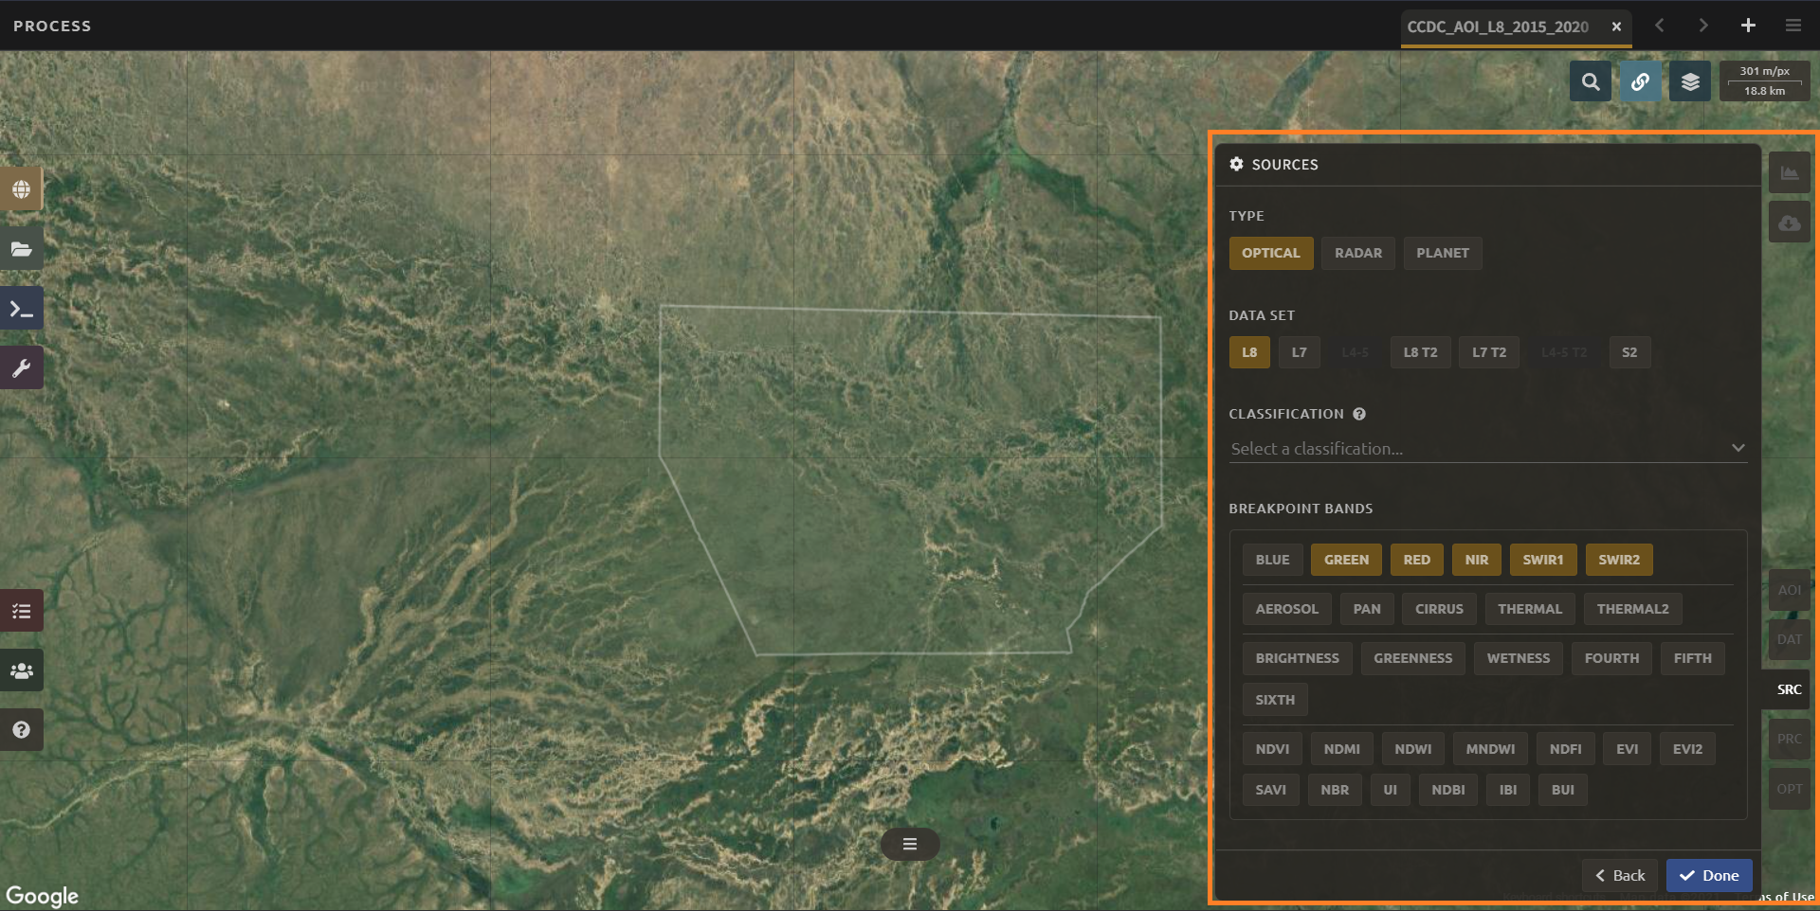
Task: Toggle the linked maps chain icon
Action: [x=1640, y=82]
